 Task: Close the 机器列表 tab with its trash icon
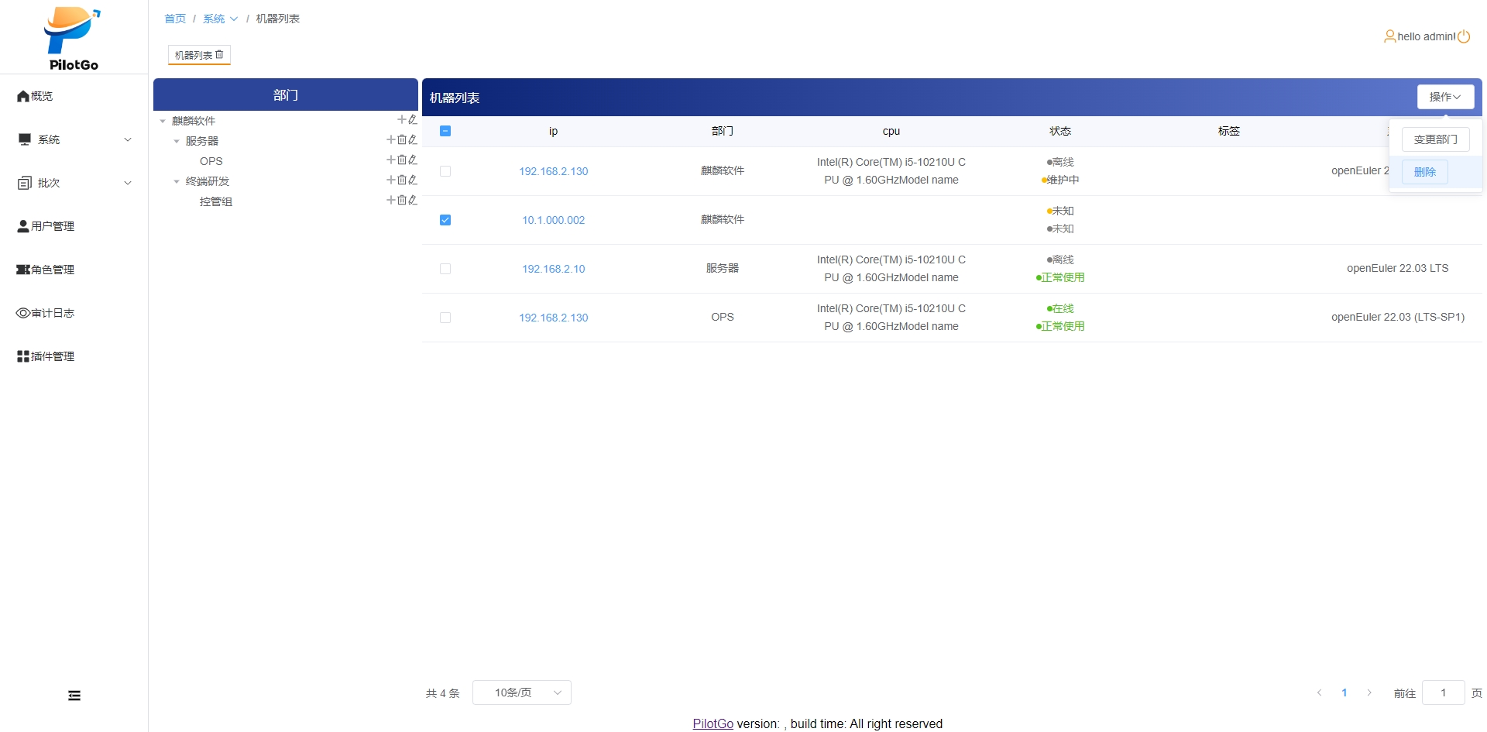point(219,54)
